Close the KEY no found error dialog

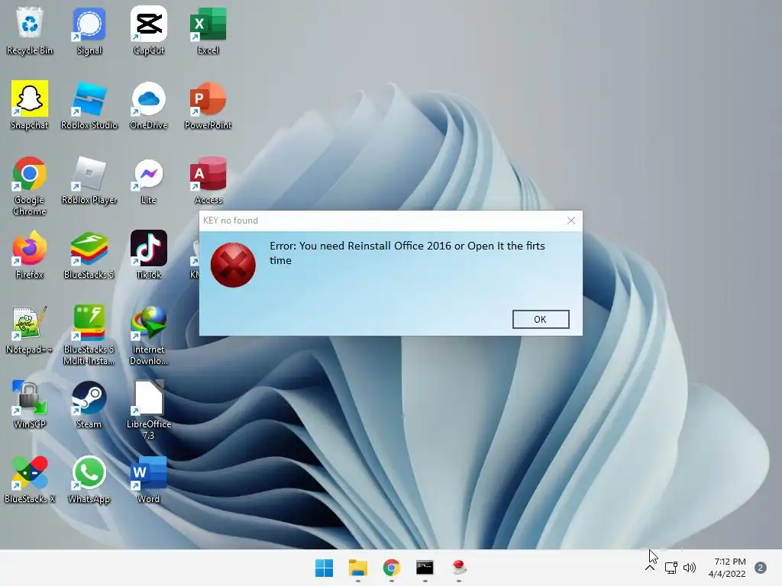click(571, 221)
